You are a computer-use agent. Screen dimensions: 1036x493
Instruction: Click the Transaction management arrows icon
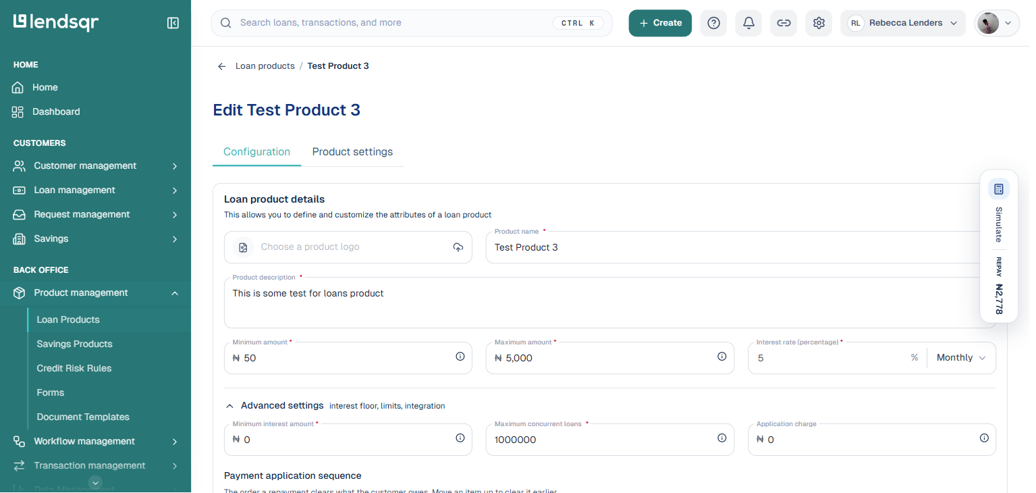[x=20, y=466]
